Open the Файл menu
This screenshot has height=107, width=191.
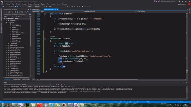pyautogui.click(x=2, y=4)
